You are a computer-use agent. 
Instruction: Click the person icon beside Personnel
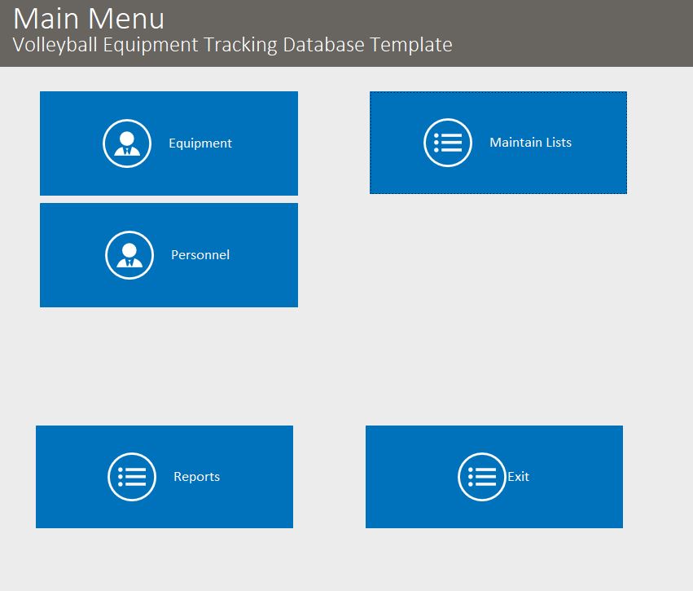click(x=129, y=255)
